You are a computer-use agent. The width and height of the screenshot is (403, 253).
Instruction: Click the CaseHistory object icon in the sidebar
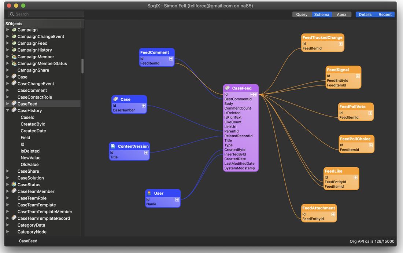(x=14, y=110)
